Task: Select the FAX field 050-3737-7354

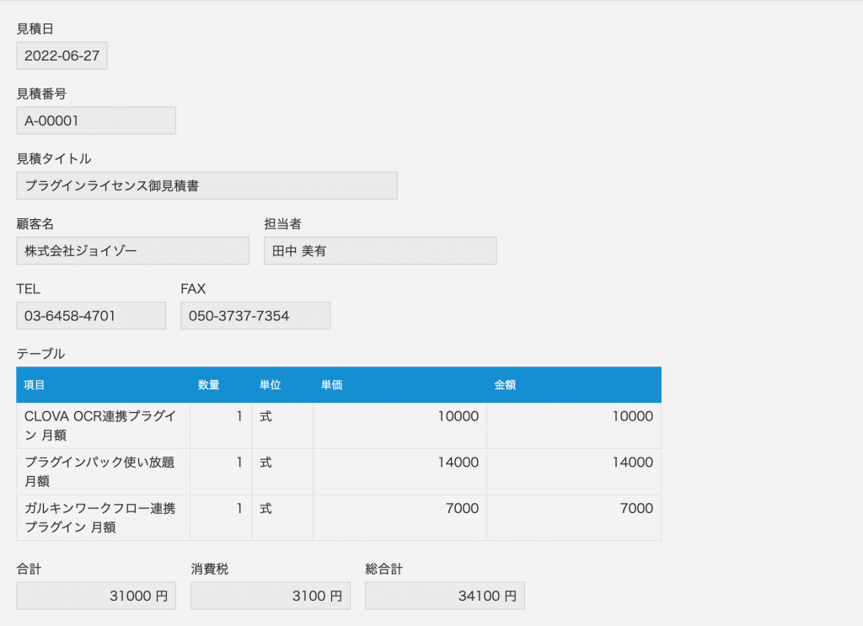Action: tap(255, 316)
